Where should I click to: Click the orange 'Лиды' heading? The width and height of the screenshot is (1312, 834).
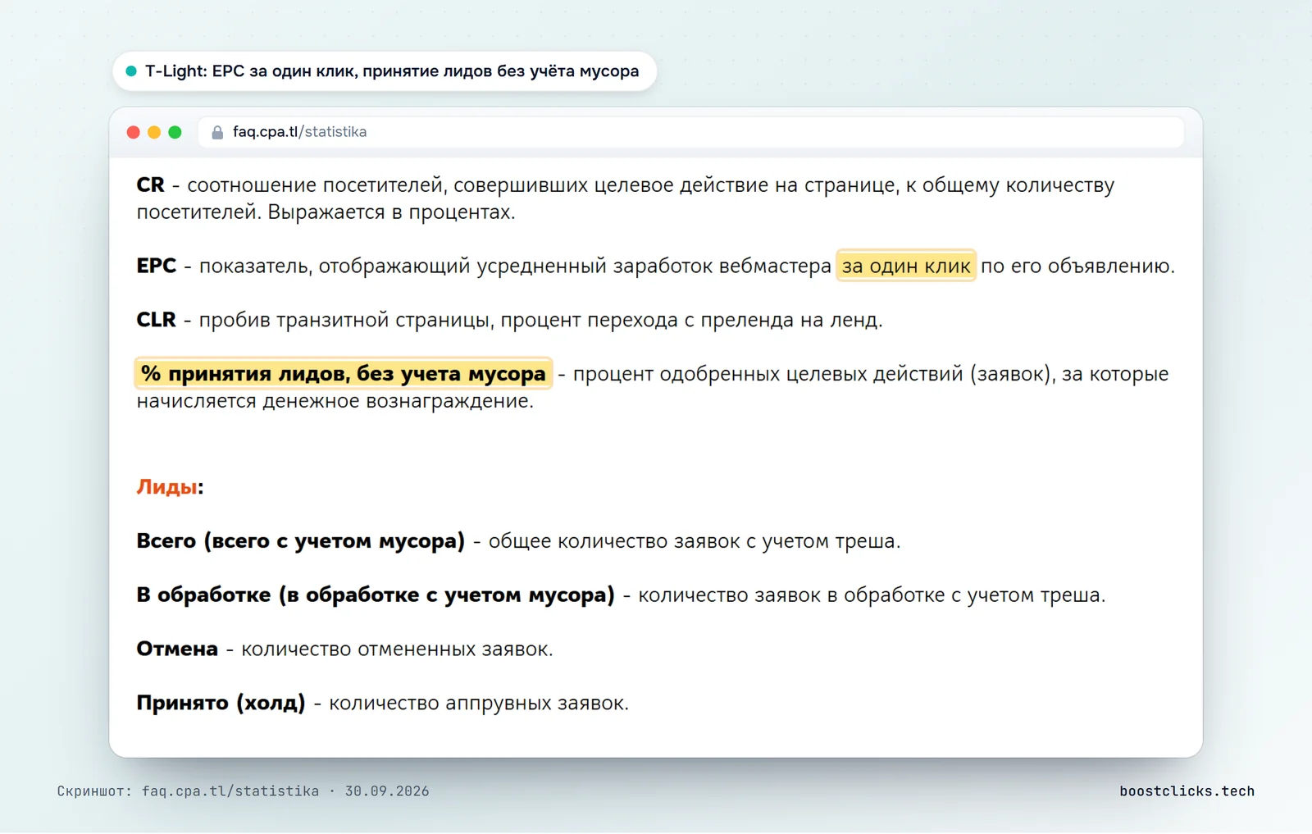click(x=166, y=487)
